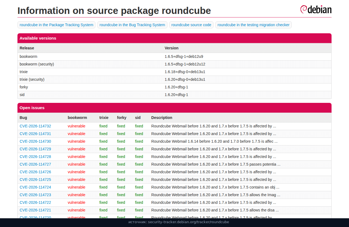Open CVE-2026-114730 bug entry
Screen dimensions: 349x227
(35, 141)
